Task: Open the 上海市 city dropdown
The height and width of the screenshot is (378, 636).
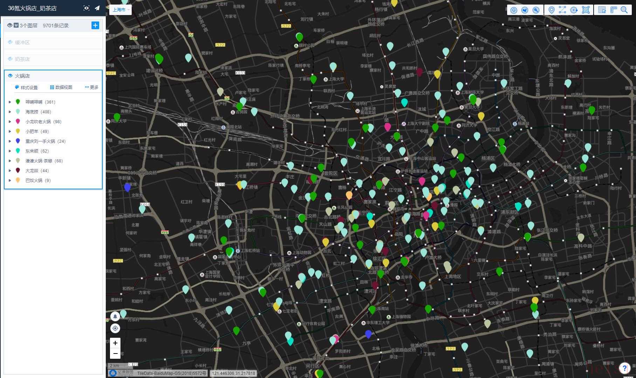Action: tap(121, 10)
